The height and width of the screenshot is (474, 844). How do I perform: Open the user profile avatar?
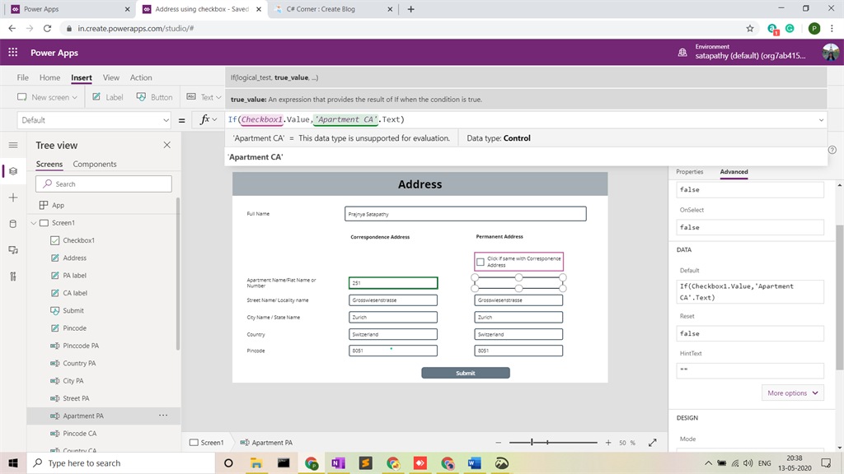click(x=830, y=52)
